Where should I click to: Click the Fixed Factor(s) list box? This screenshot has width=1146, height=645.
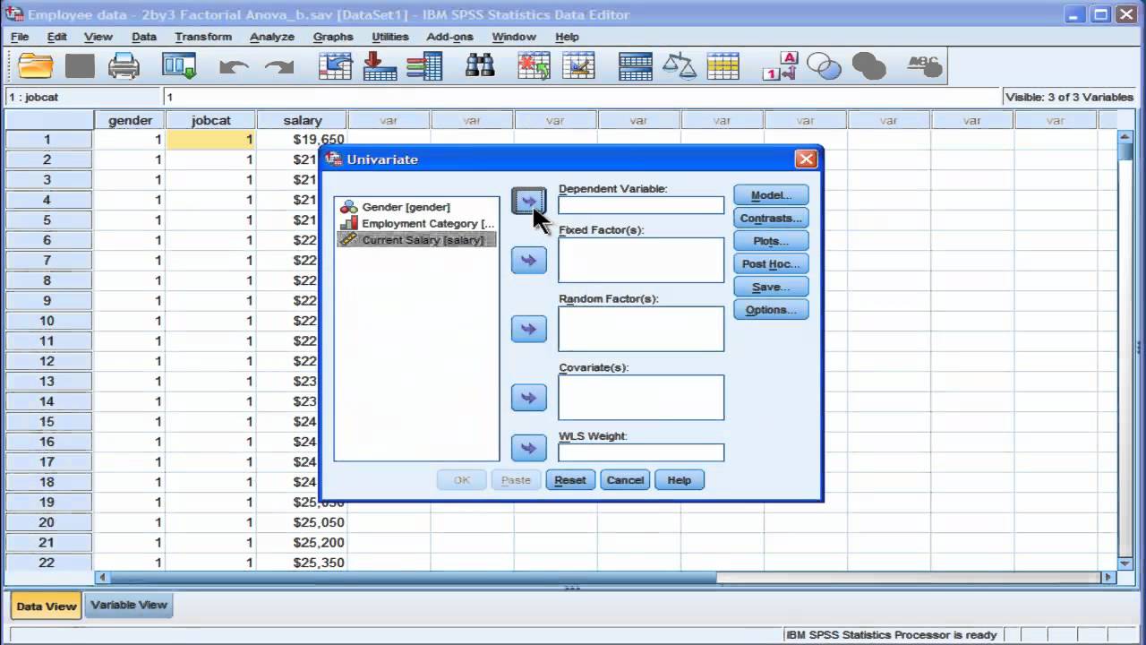tap(641, 260)
